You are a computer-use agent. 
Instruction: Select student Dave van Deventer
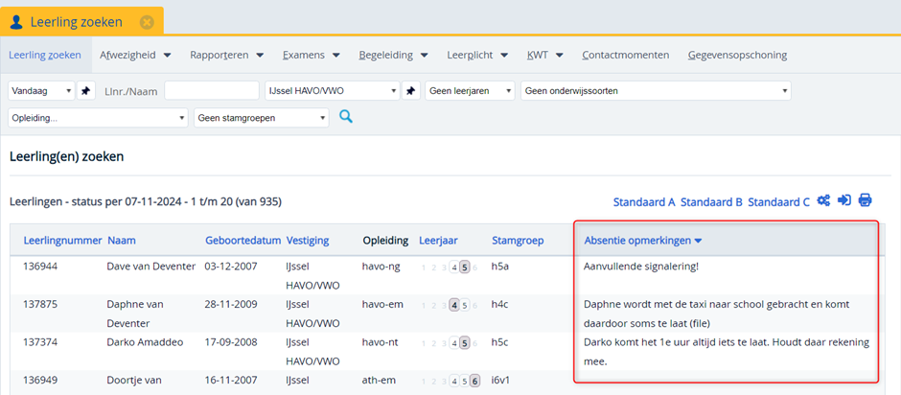pyautogui.click(x=151, y=267)
